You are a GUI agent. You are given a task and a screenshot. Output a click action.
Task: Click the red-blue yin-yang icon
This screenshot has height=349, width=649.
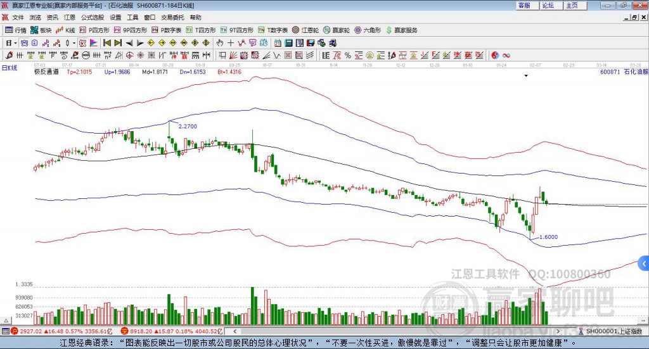495,55
